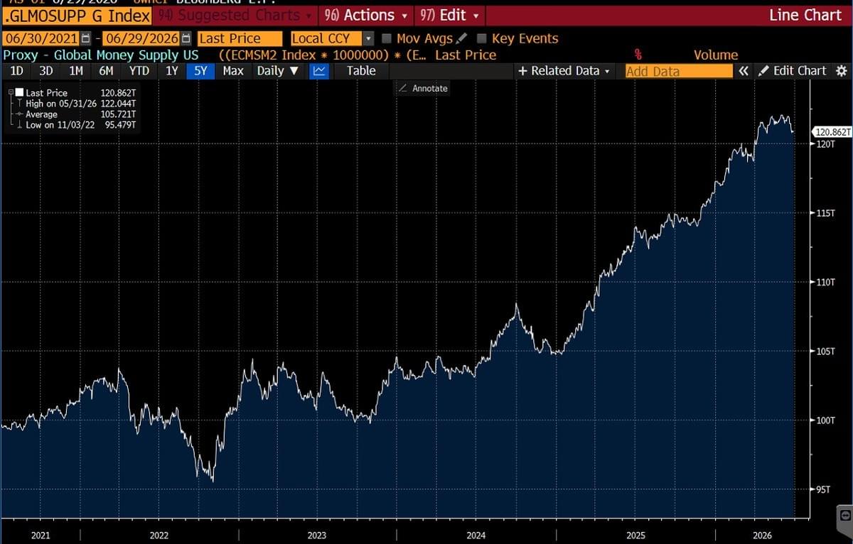Enable the Key Events checkbox
The image size is (853, 544).
click(x=481, y=38)
